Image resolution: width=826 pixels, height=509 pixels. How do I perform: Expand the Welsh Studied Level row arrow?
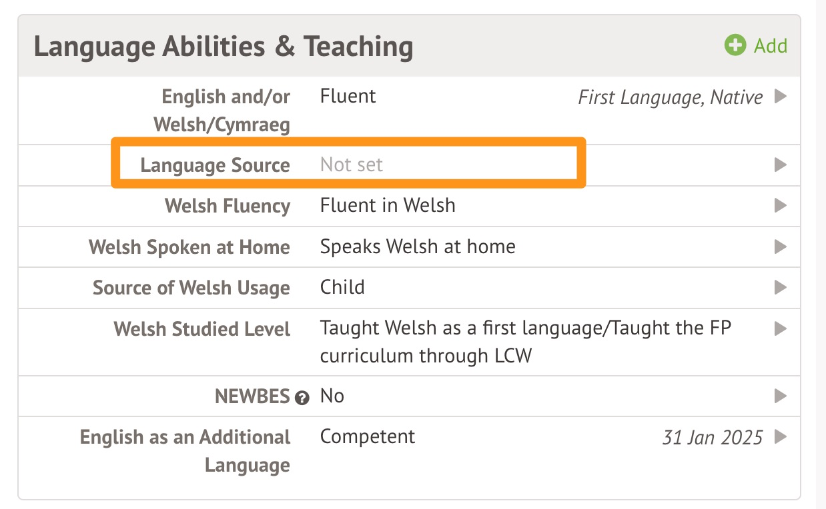pos(780,328)
